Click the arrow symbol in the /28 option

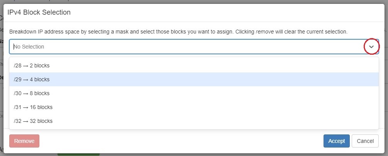point(25,65)
